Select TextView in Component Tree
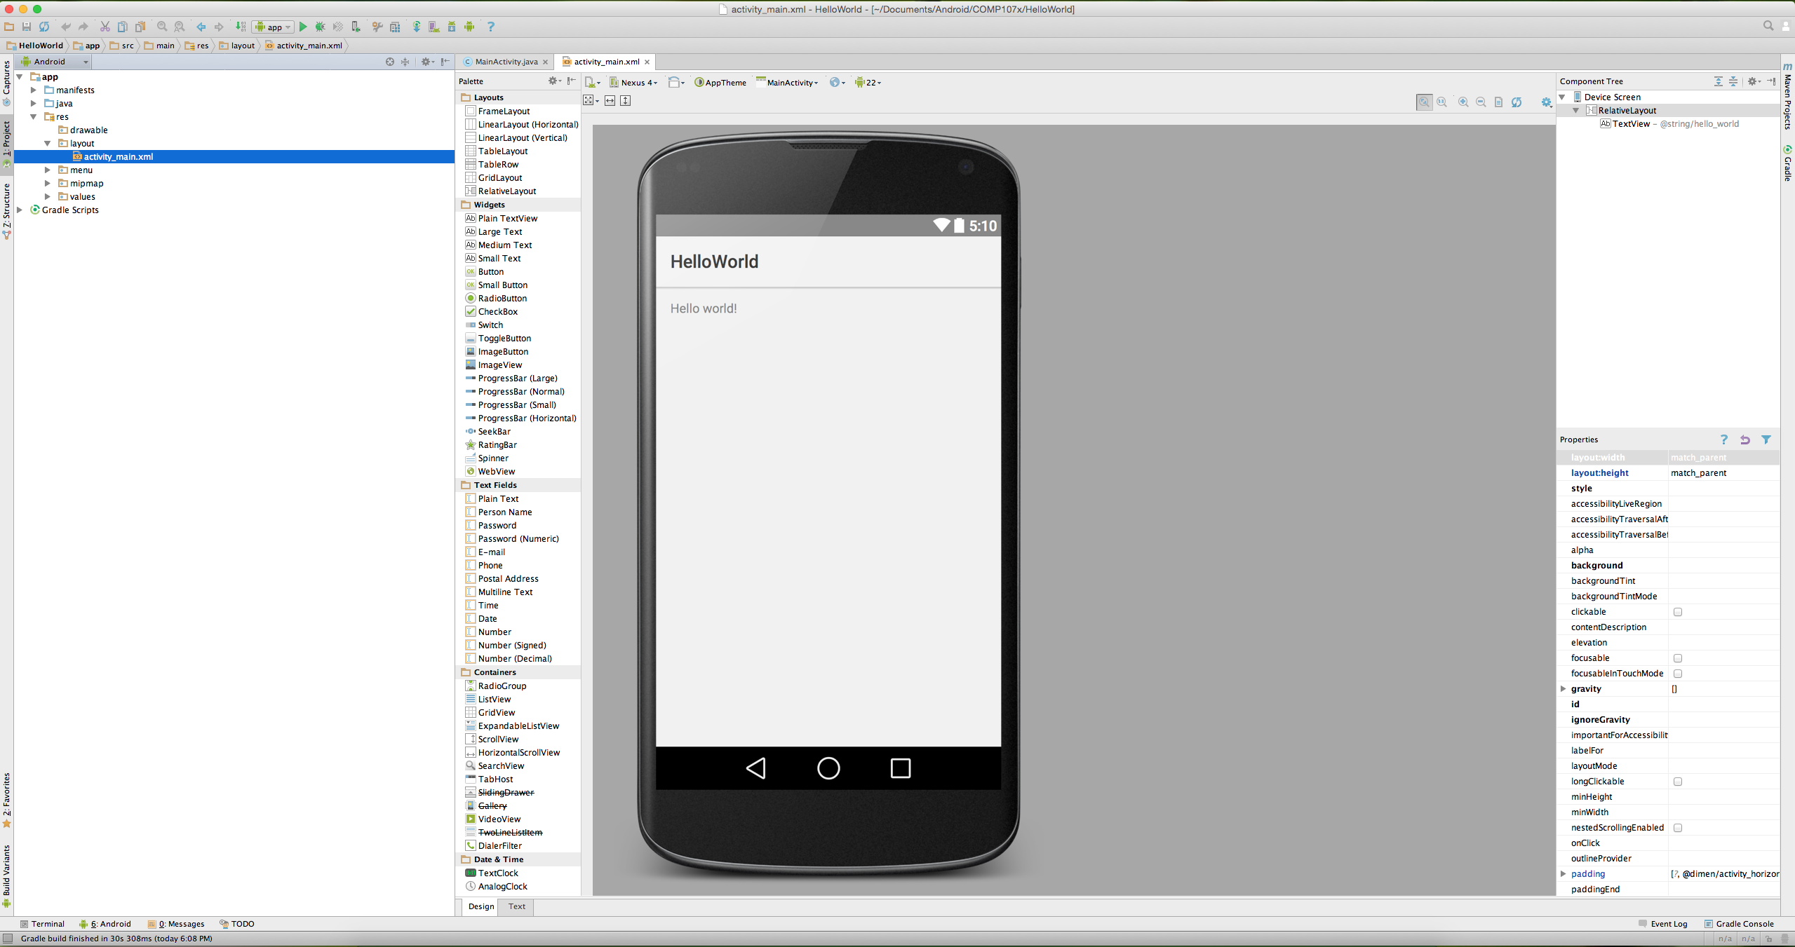 (1669, 124)
